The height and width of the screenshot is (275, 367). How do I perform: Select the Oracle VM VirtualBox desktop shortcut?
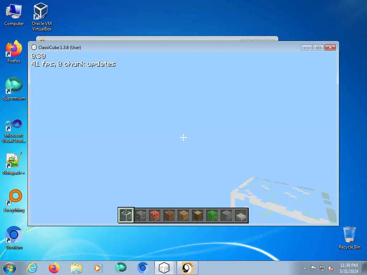[42, 17]
